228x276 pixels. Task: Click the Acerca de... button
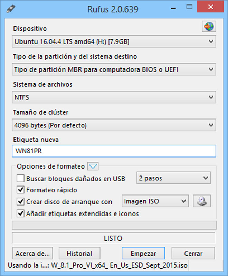(x=32, y=253)
